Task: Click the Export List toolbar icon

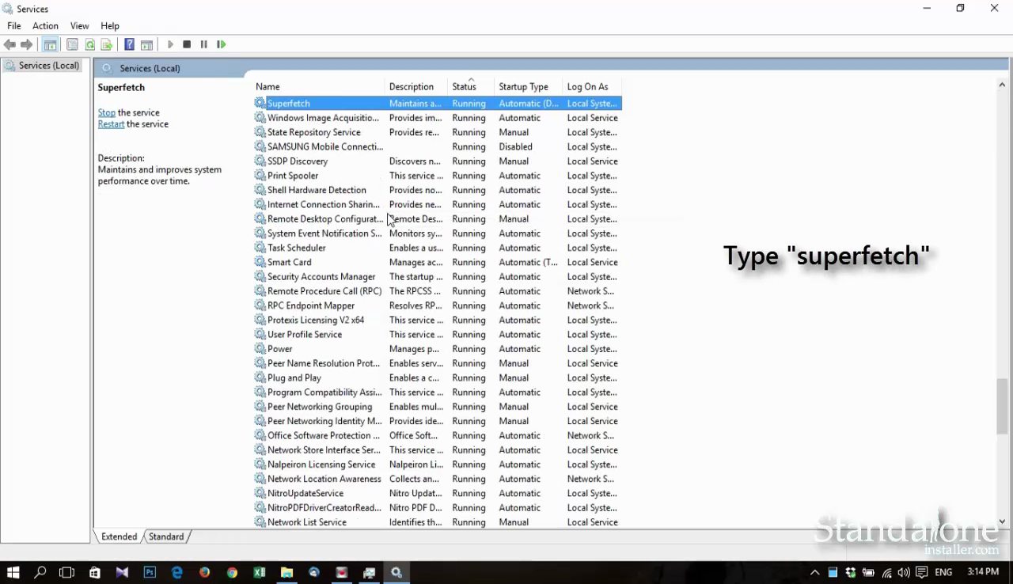Action: [106, 45]
